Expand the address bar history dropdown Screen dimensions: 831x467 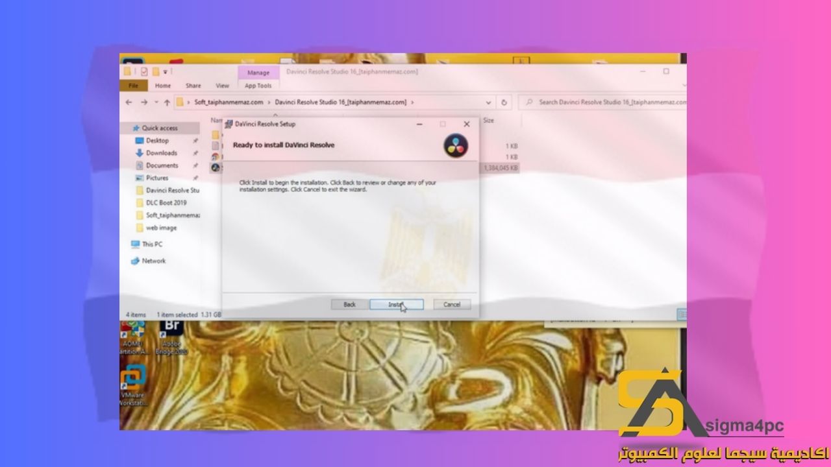489,102
